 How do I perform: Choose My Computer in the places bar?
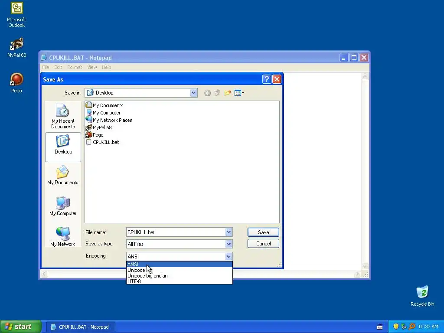[x=63, y=206]
